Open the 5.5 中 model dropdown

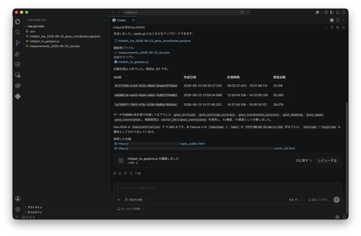click(x=295, y=200)
